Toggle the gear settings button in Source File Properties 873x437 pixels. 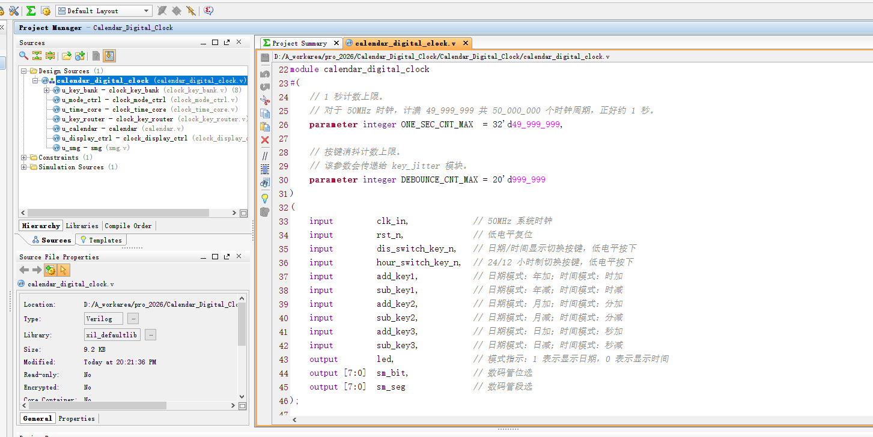point(50,270)
